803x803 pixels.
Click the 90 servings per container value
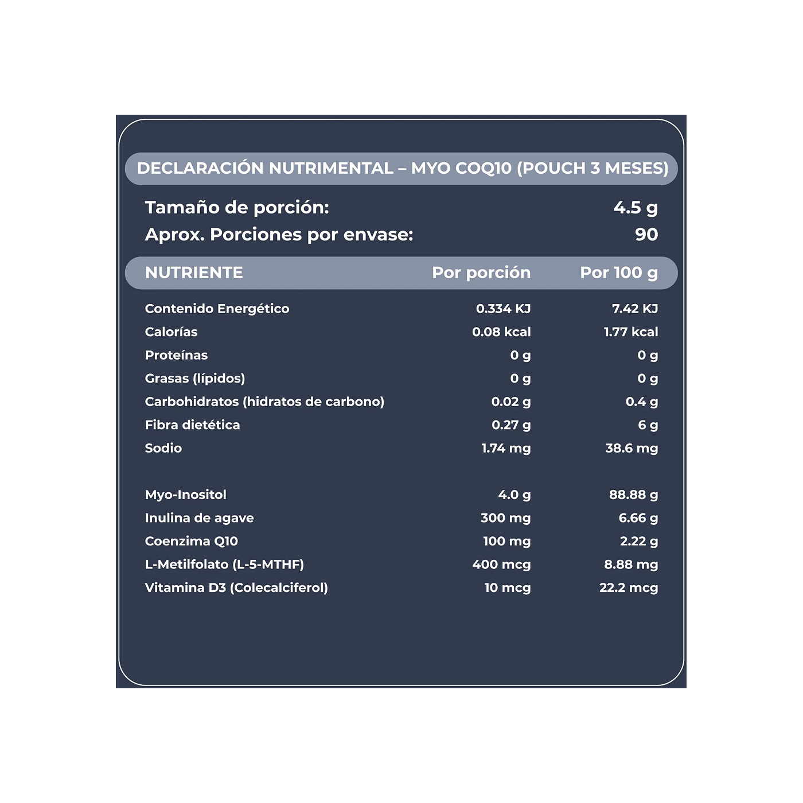click(646, 235)
